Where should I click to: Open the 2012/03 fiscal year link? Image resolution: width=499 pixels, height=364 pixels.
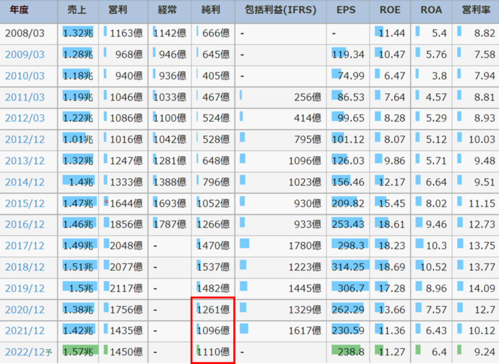tap(25, 118)
